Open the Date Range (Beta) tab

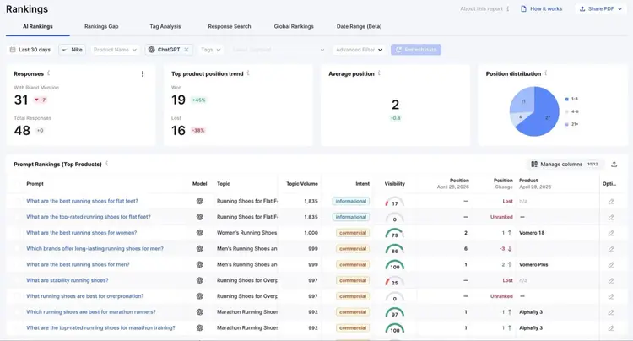pyautogui.click(x=359, y=26)
